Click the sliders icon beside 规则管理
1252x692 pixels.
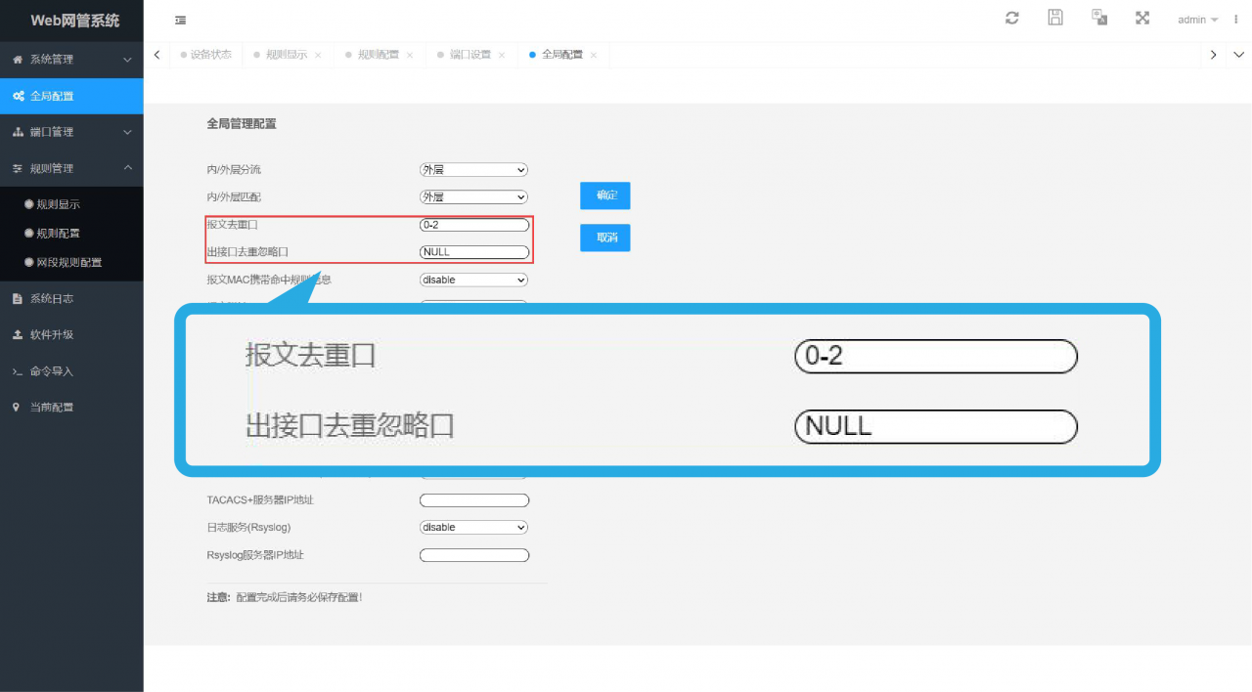pos(18,168)
